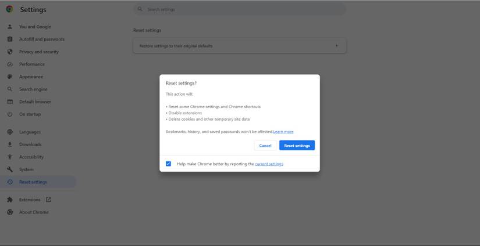
Task: Click the Autofill and passwords clipboard icon
Action: [x=10, y=39]
